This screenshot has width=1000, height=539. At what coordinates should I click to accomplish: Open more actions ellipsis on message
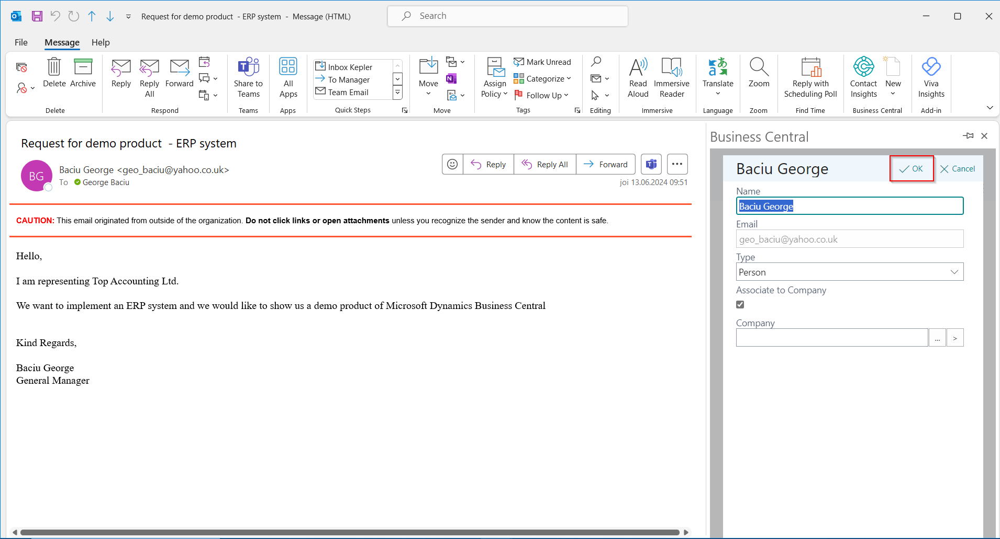677,164
